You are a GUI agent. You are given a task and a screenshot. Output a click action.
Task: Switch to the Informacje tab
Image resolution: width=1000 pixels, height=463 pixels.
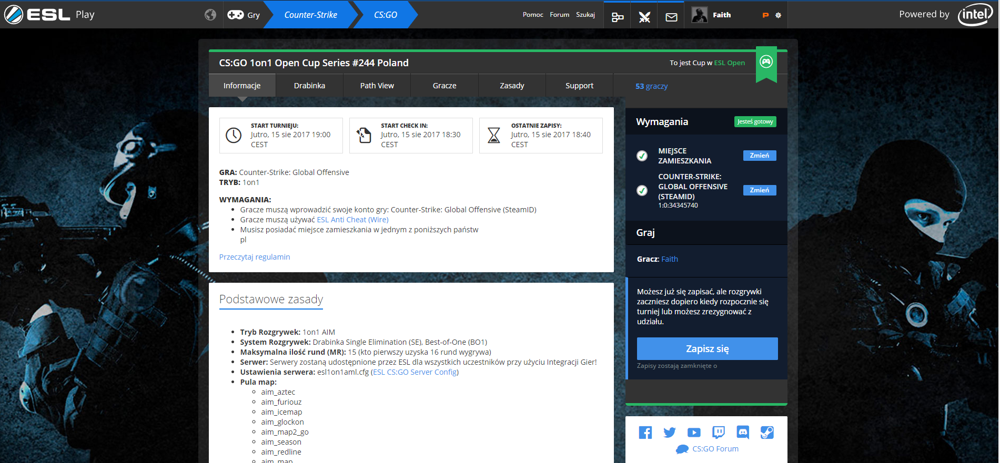point(242,86)
